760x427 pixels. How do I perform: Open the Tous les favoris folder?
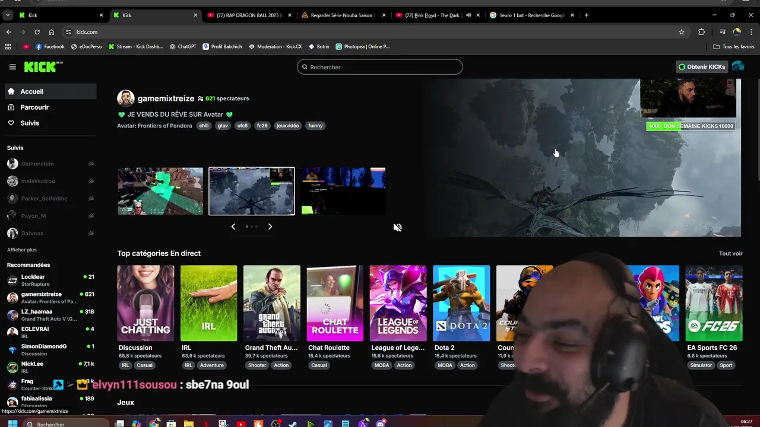point(734,46)
